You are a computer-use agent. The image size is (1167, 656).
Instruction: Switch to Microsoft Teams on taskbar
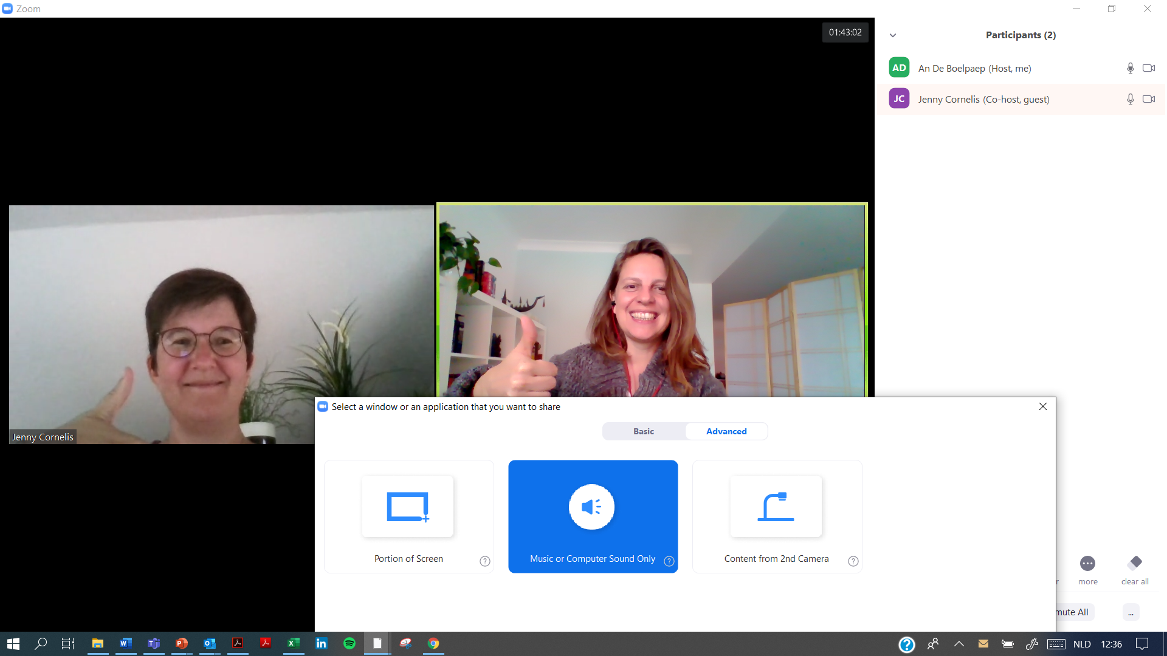tap(154, 643)
